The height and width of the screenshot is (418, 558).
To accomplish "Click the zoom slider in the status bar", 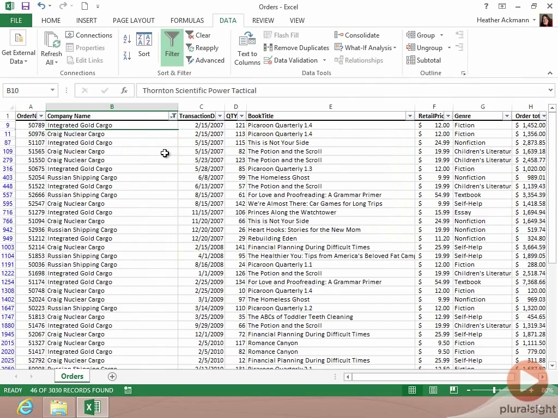I will pyautogui.click(x=494, y=390).
